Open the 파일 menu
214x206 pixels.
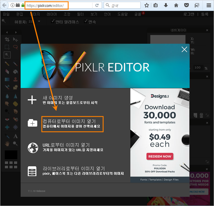pyautogui.click(x=6, y=14)
